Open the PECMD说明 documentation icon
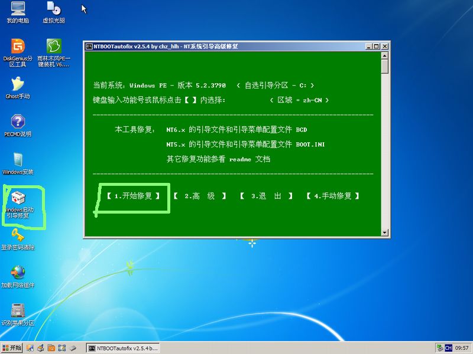Screen dimensions: 473x354 [x=16, y=124]
